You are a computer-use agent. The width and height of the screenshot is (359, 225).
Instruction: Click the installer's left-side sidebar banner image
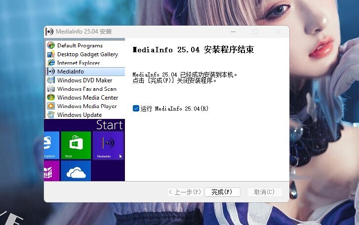[x=84, y=110]
